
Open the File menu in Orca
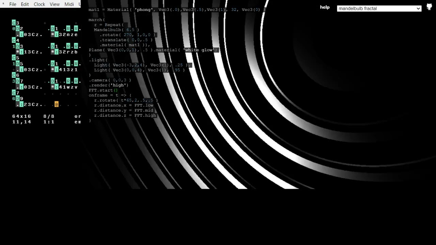pyautogui.click(x=13, y=4)
